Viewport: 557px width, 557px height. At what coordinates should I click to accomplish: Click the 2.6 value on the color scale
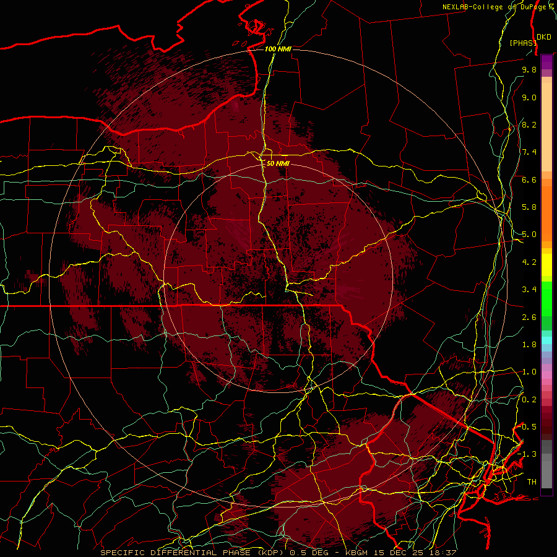coord(529,317)
